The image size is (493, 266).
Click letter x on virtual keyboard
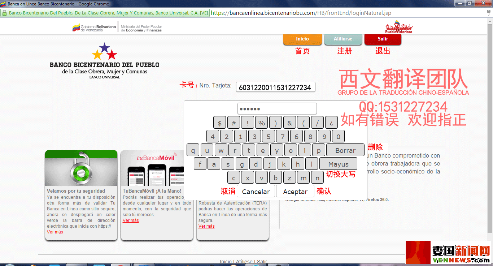(x=248, y=177)
